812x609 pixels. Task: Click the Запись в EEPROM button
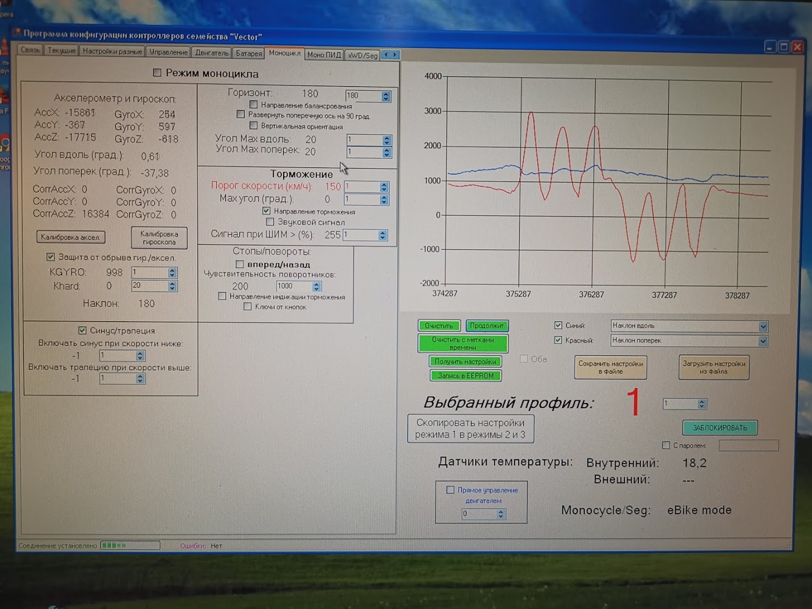click(465, 376)
